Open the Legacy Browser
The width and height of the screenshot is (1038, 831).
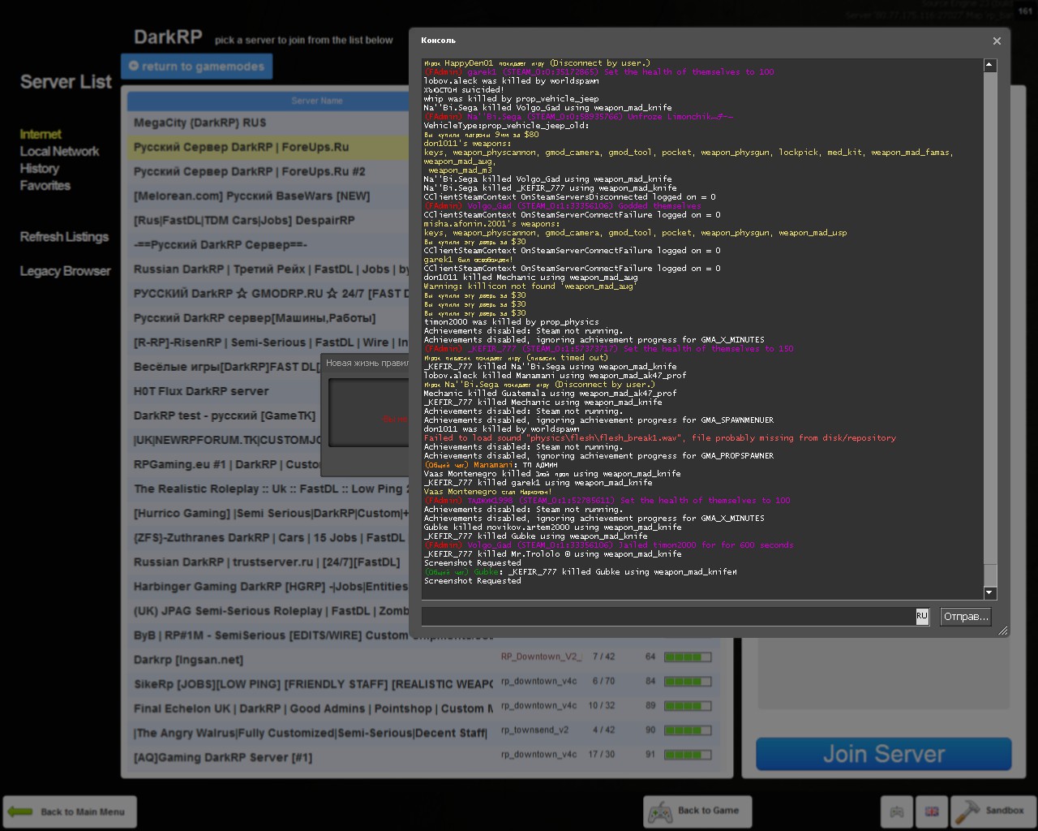65,271
